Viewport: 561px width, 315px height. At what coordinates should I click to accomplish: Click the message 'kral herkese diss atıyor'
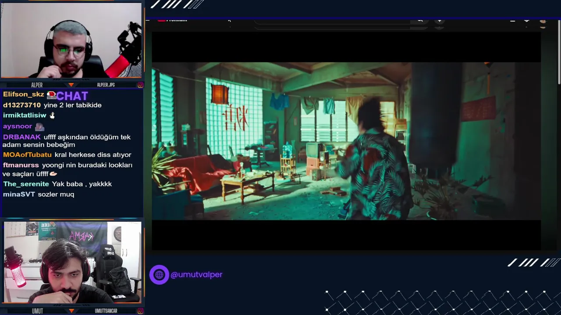tap(93, 155)
